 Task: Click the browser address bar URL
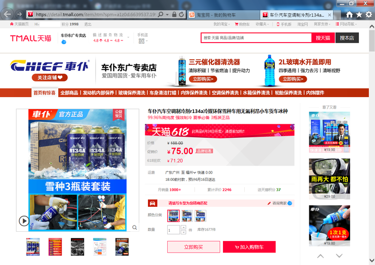[96, 15]
